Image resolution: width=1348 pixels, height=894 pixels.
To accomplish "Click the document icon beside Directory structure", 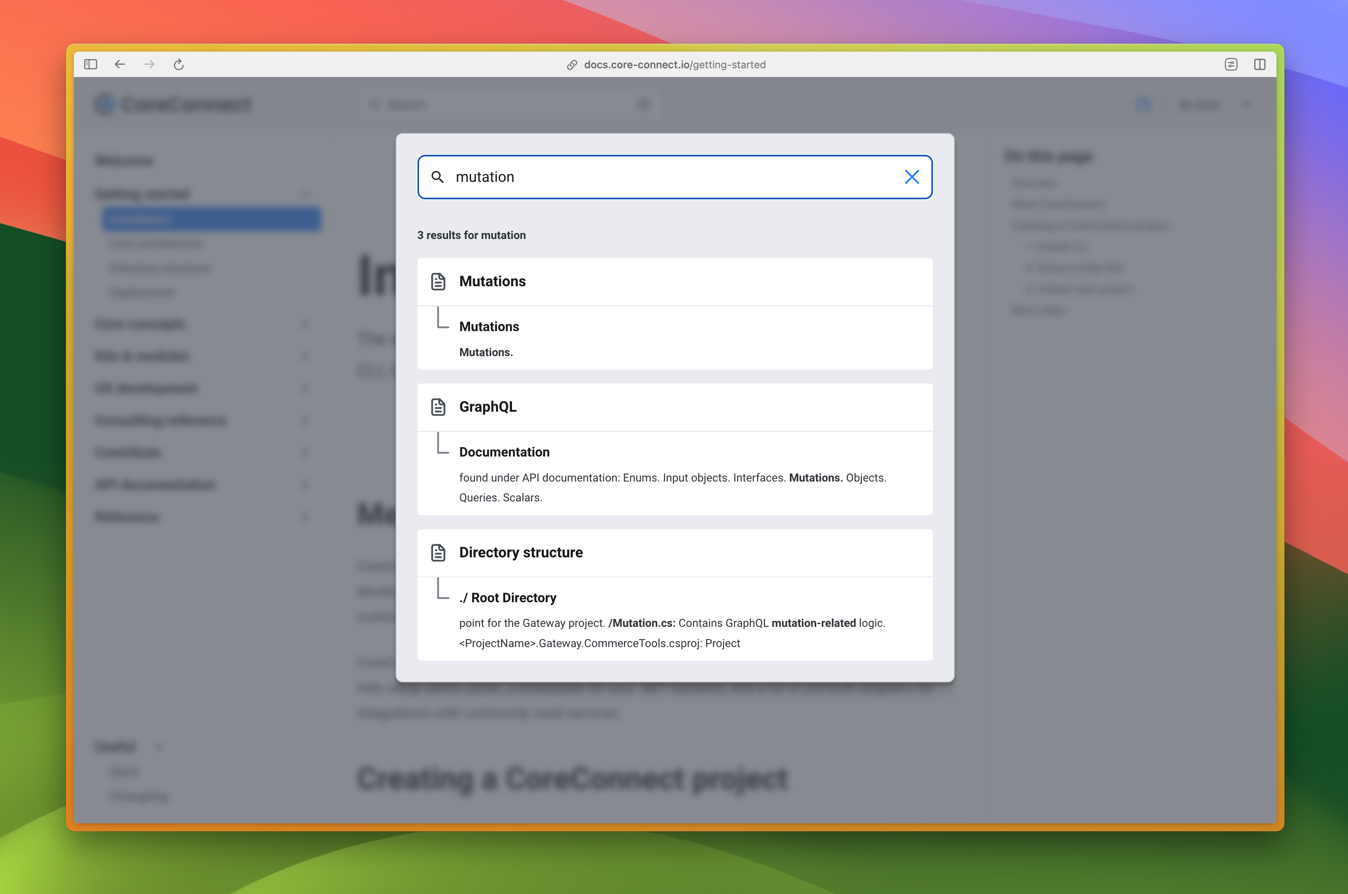I will 438,553.
